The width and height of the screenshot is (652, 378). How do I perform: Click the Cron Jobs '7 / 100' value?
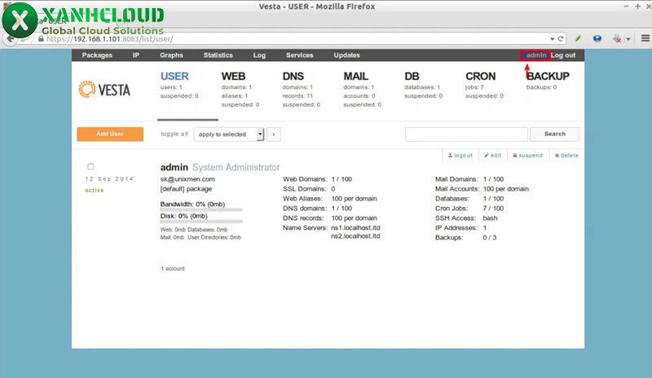pos(493,209)
